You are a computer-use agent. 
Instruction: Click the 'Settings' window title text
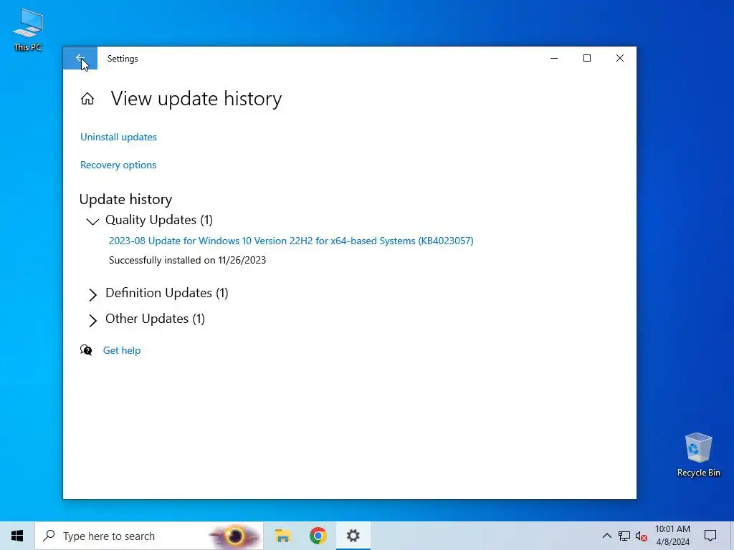(x=123, y=59)
